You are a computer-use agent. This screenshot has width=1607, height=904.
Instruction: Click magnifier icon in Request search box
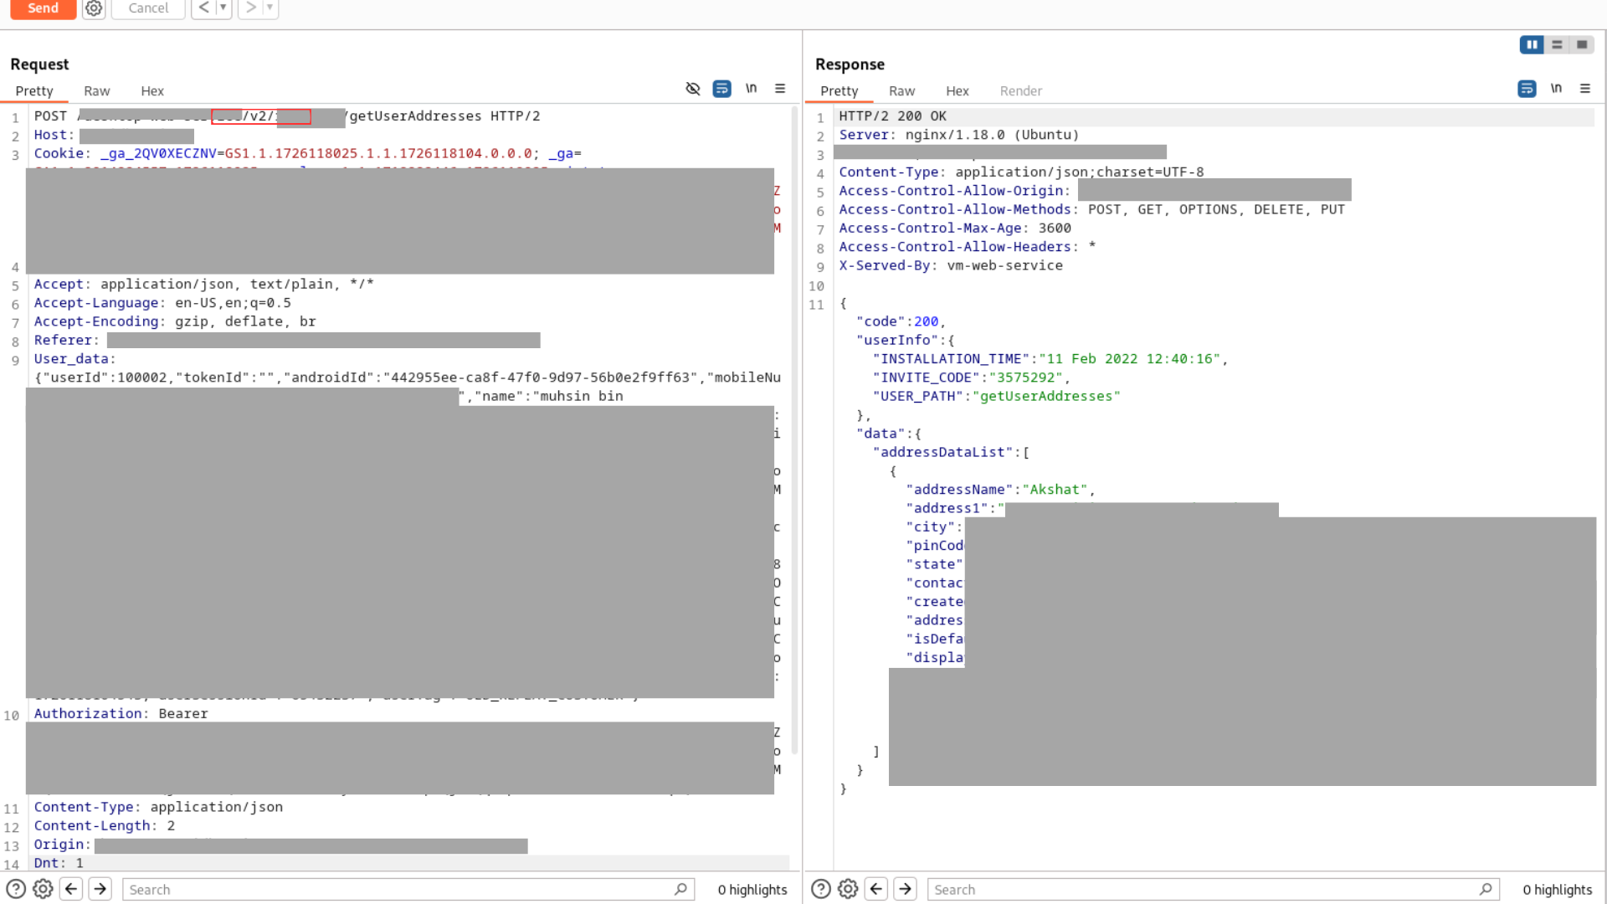coord(681,889)
